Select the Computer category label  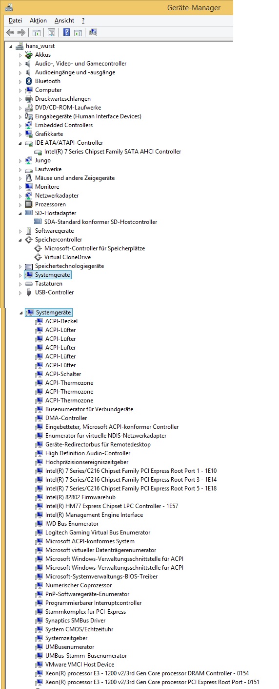coord(48,90)
